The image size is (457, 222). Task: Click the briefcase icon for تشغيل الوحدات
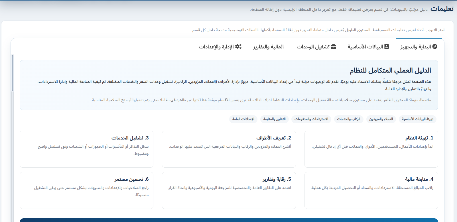333,46
